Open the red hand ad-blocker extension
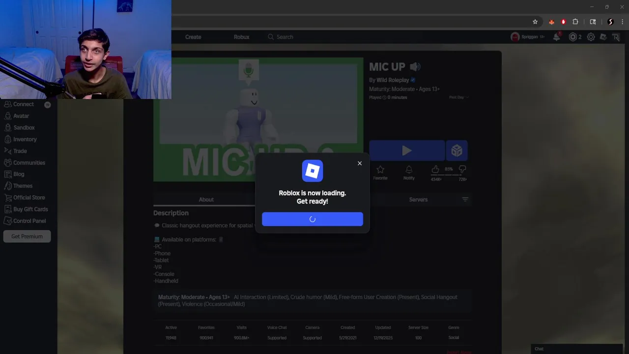This screenshot has width=629, height=354. 563,22
